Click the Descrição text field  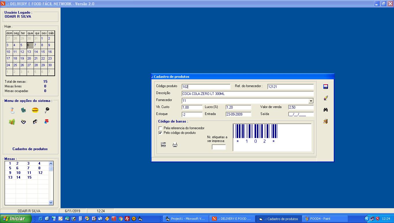[247, 94]
